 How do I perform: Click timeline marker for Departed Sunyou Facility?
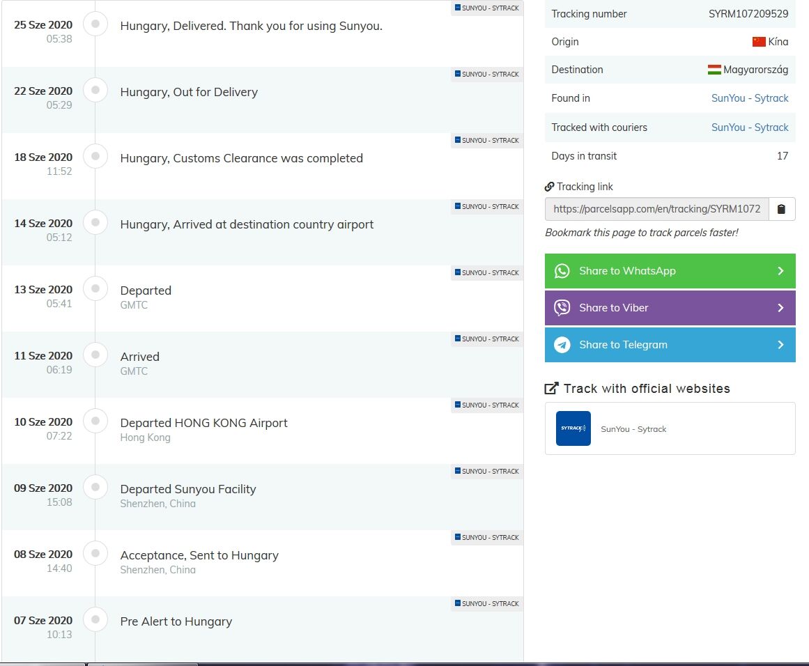[x=95, y=487]
